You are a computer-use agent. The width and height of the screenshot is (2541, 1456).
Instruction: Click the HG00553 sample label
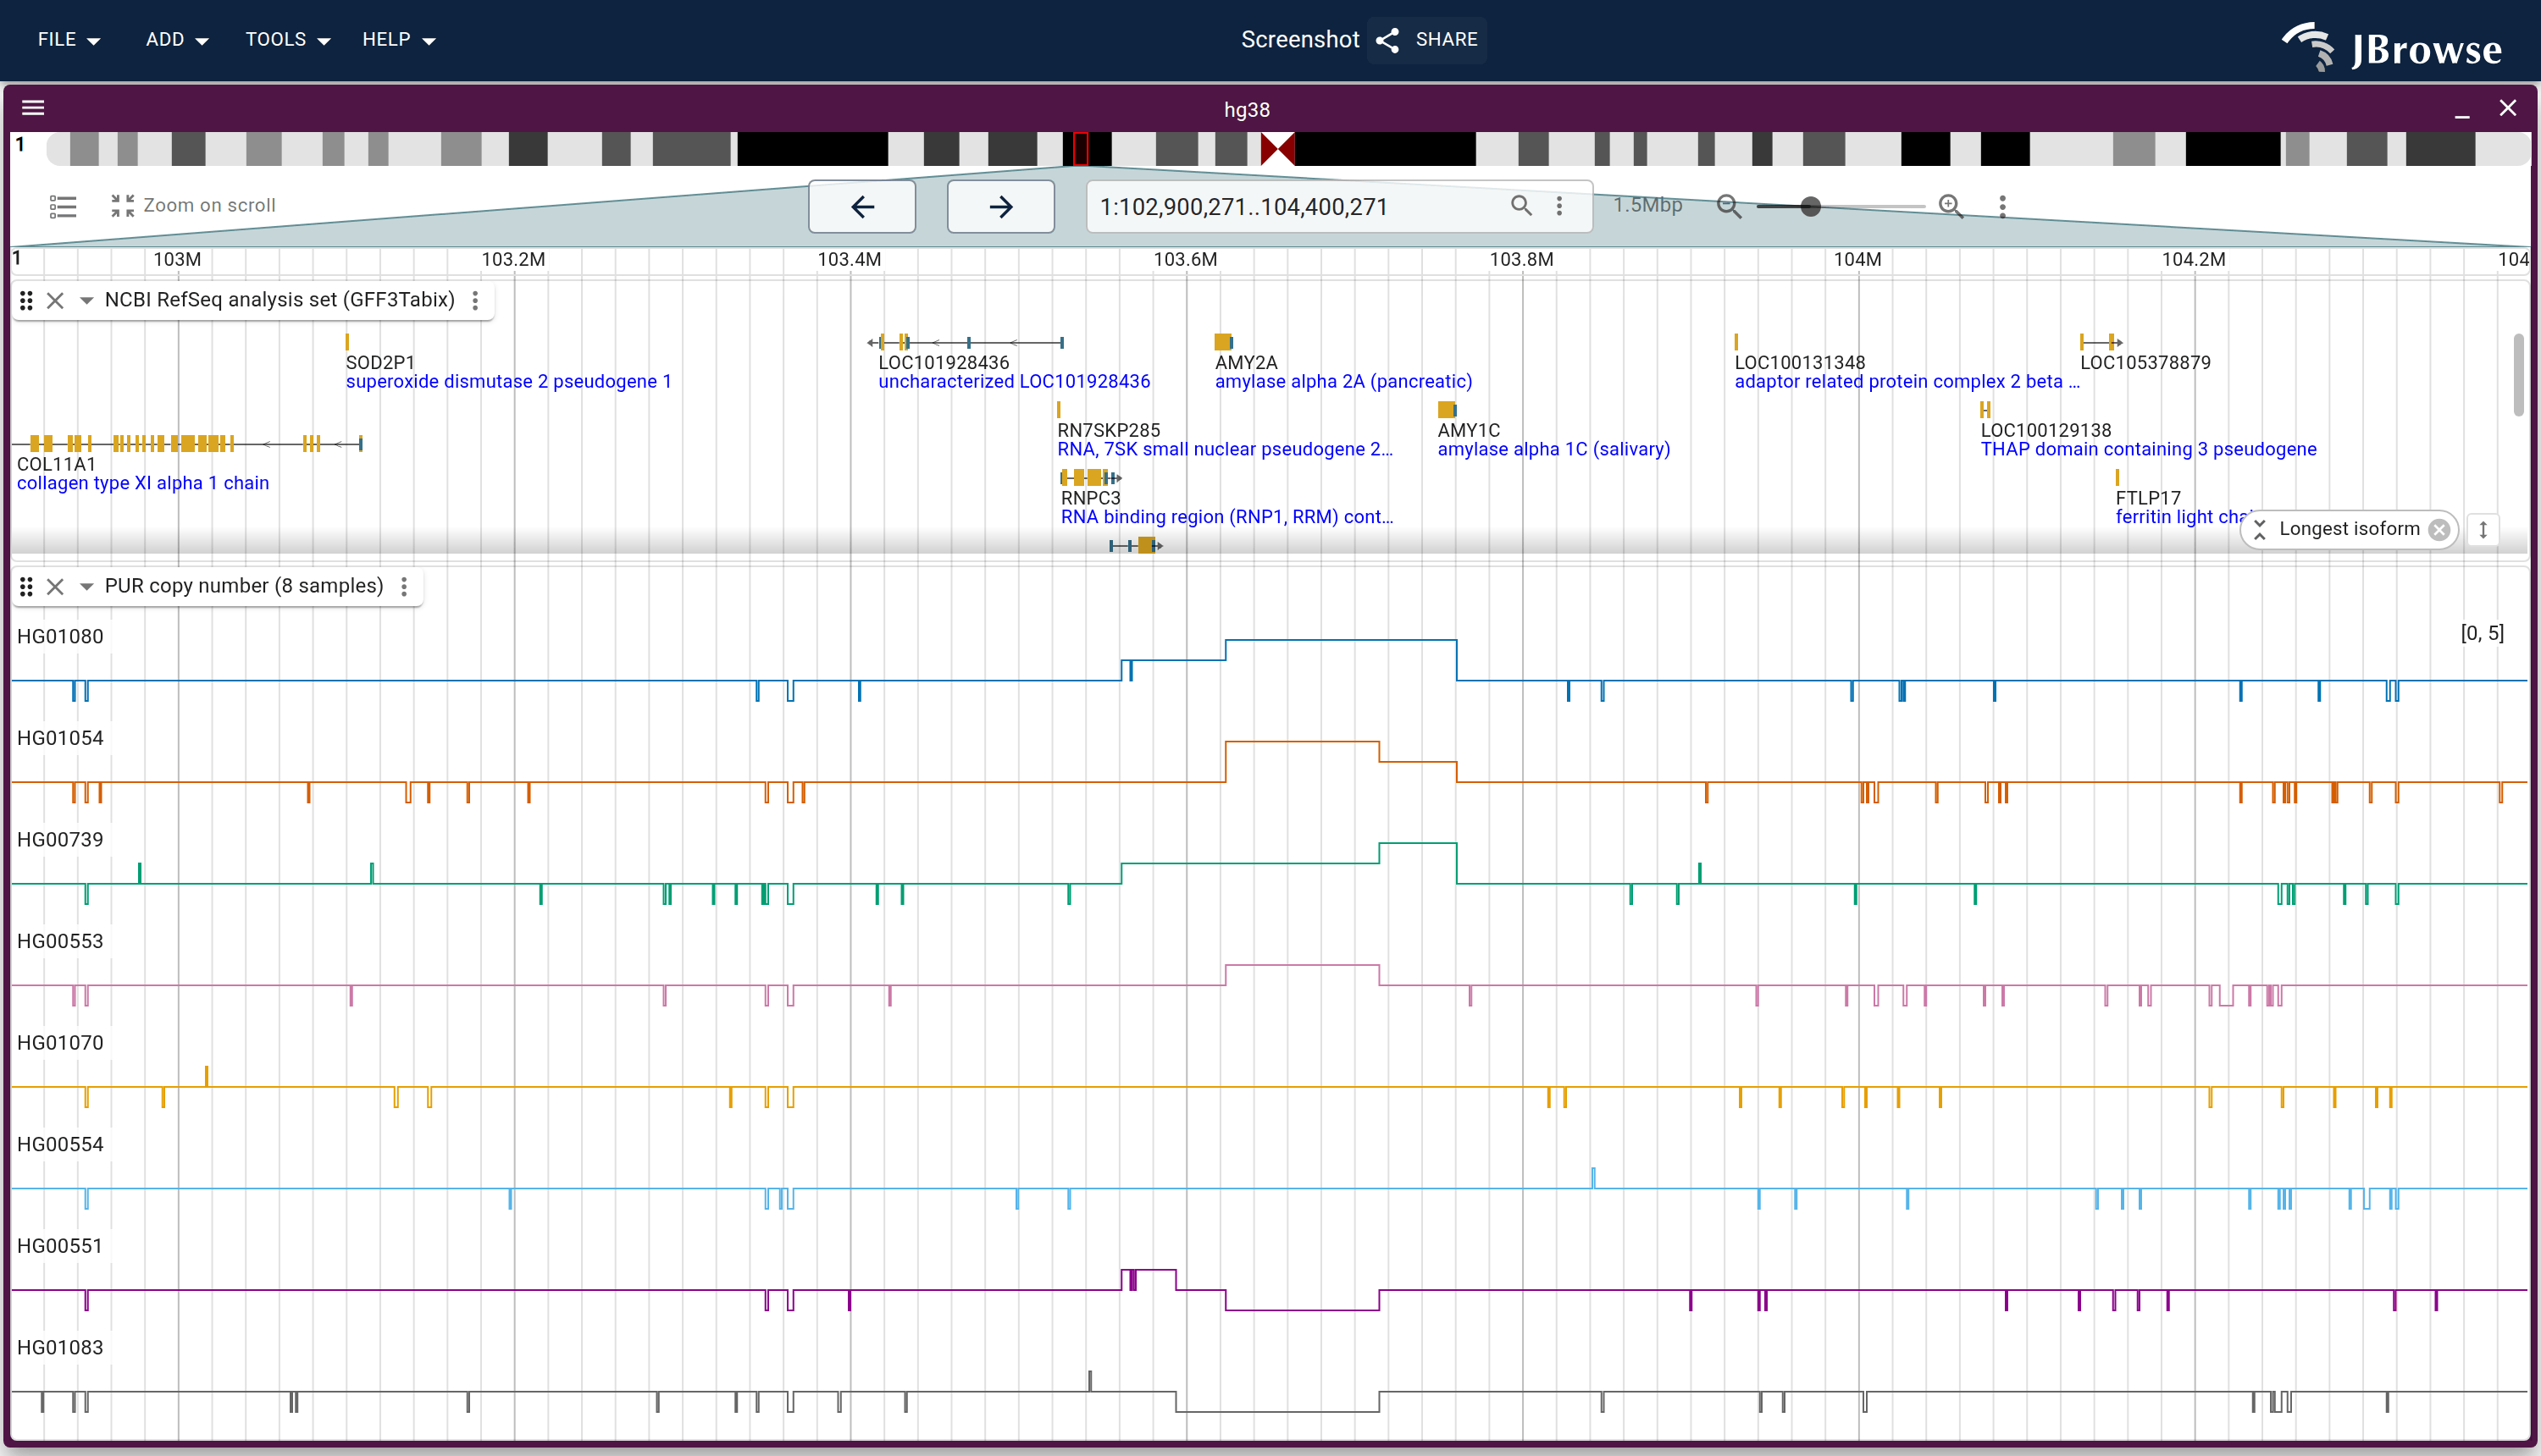point(60,941)
